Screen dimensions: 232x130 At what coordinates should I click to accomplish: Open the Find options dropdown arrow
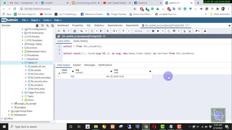tap(86, 31)
